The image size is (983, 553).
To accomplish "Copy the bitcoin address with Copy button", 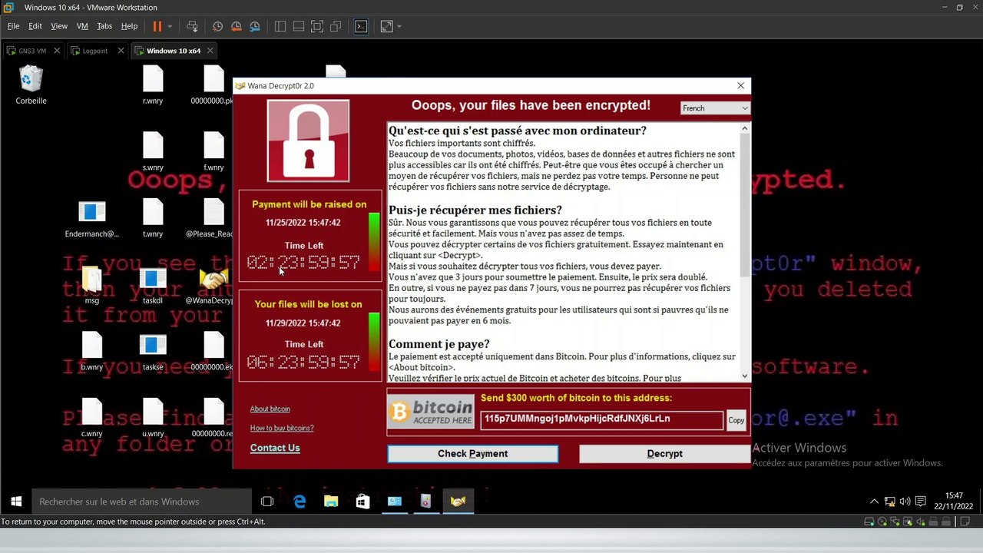I will (x=736, y=420).
